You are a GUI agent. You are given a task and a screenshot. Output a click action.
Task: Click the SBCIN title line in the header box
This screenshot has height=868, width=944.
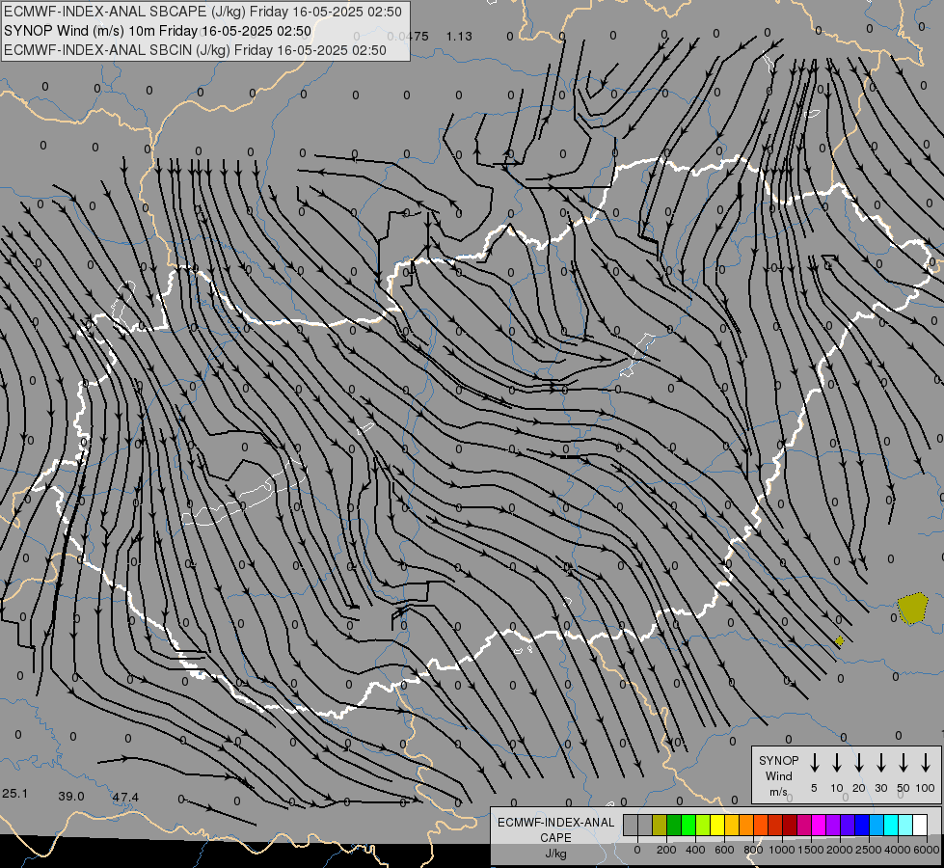[195, 50]
